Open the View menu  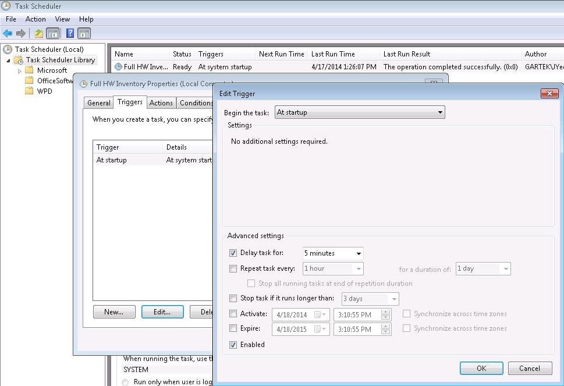62,19
